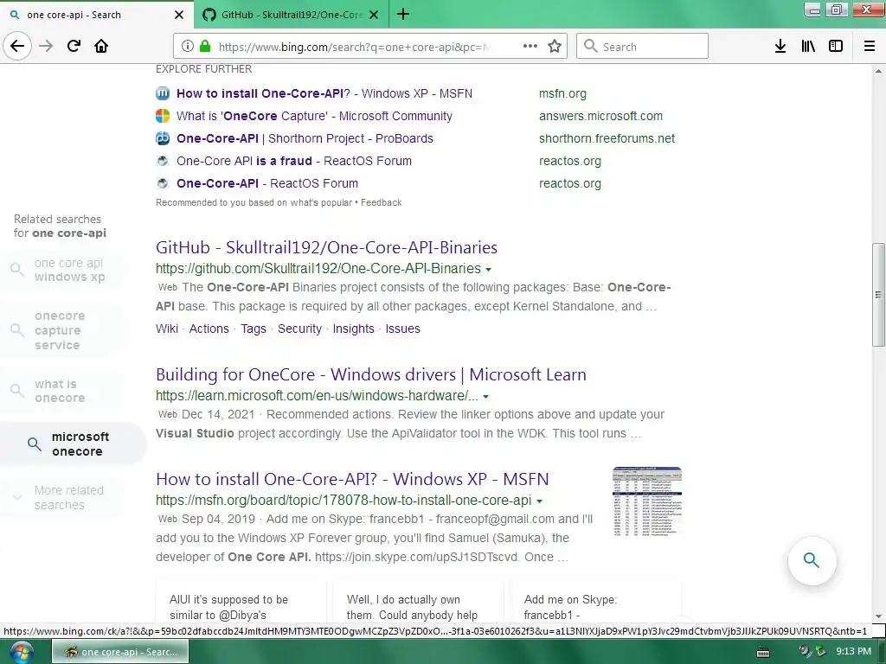Click scrollbar down arrow

[x=878, y=616]
